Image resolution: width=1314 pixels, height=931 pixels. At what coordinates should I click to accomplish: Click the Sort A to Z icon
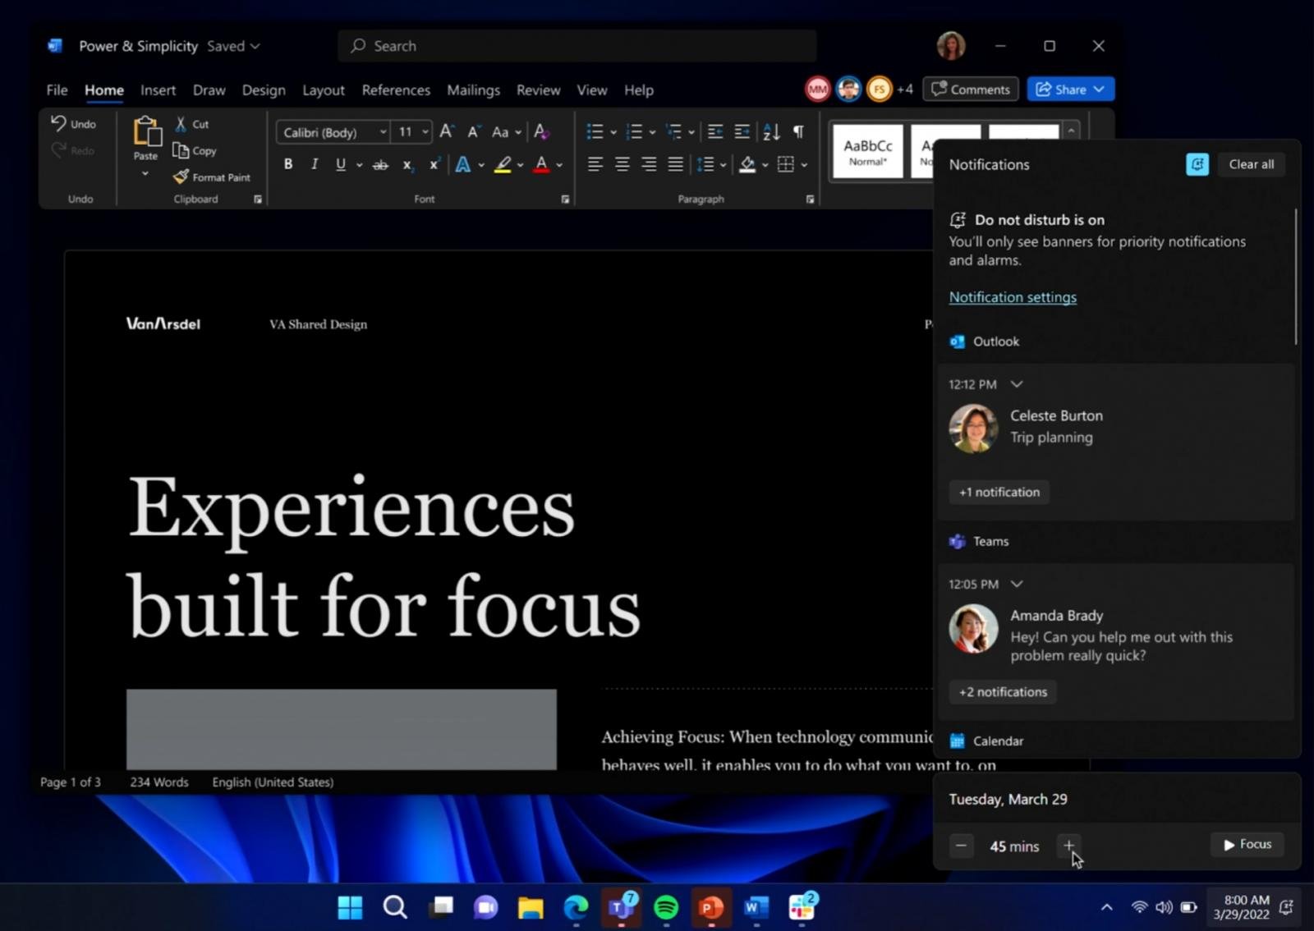(x=771, y=131)
